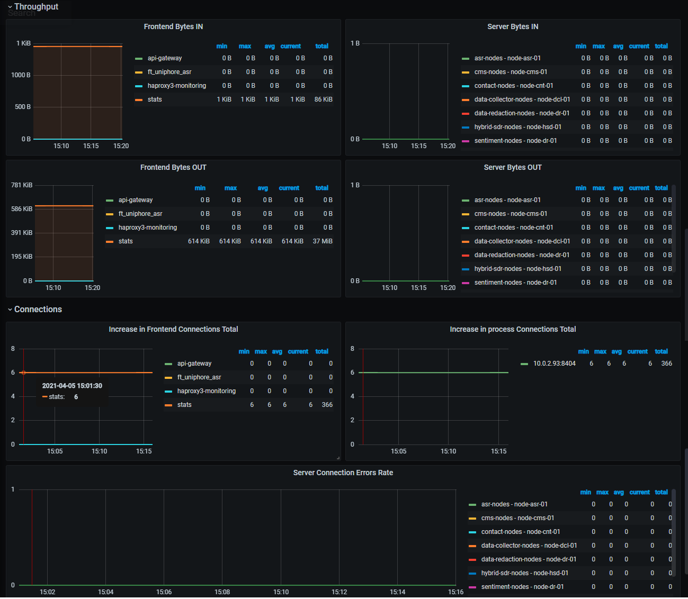Click the stats color swatch in Frontend Bytes OUT
Viewport: 688px width, 599px height.
tap(110, 242)
